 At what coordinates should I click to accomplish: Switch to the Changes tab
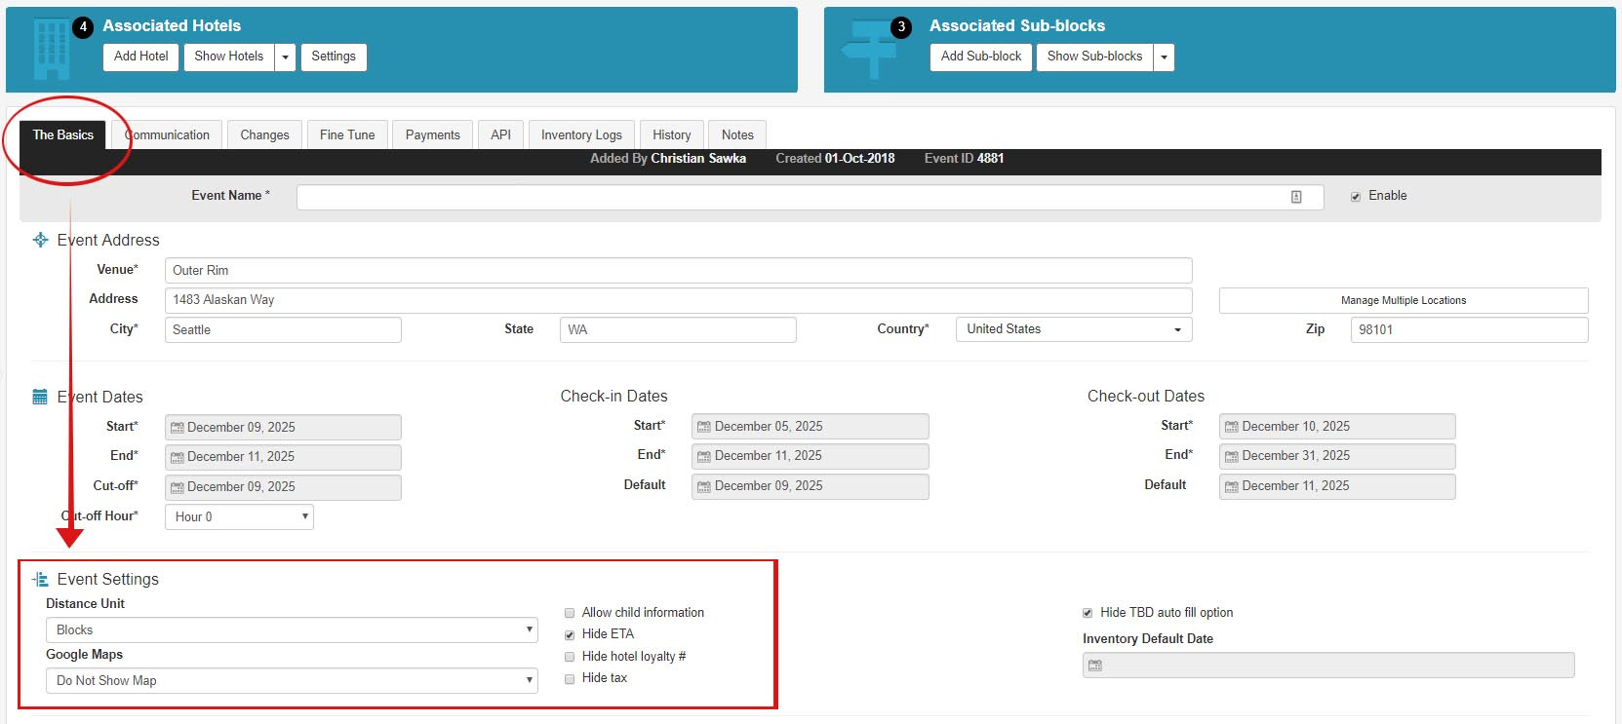[264, 134]
